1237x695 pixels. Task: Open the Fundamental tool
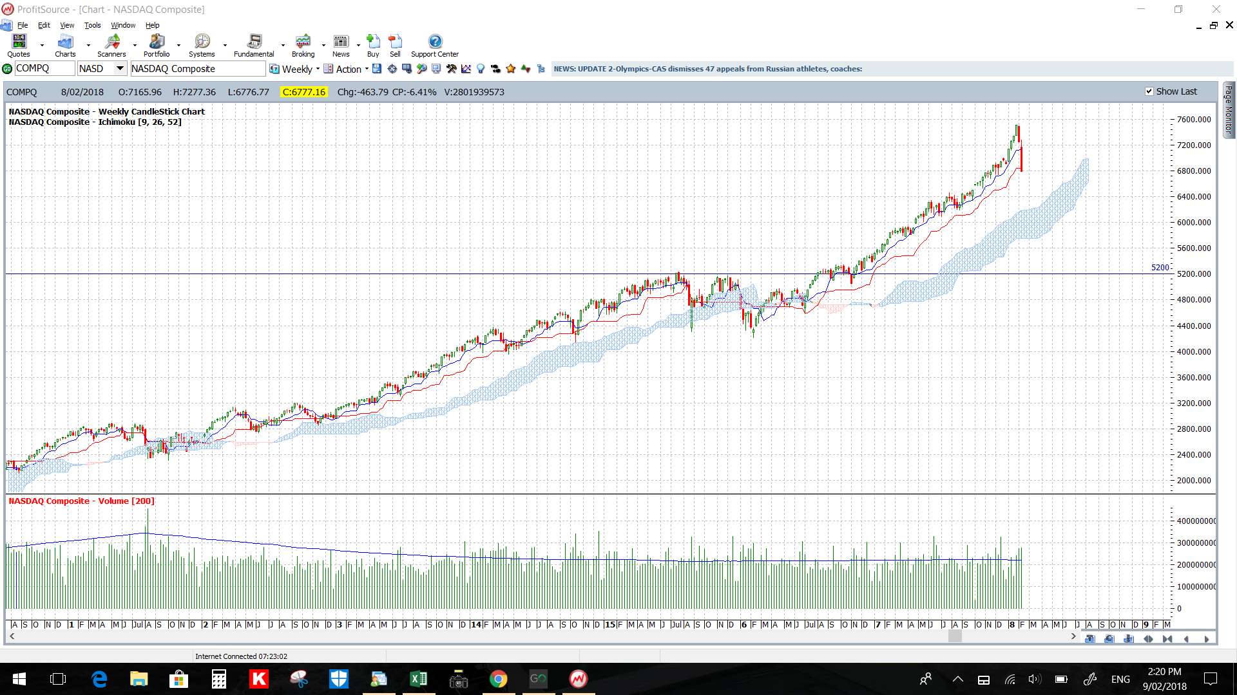[x=254, y=46]
